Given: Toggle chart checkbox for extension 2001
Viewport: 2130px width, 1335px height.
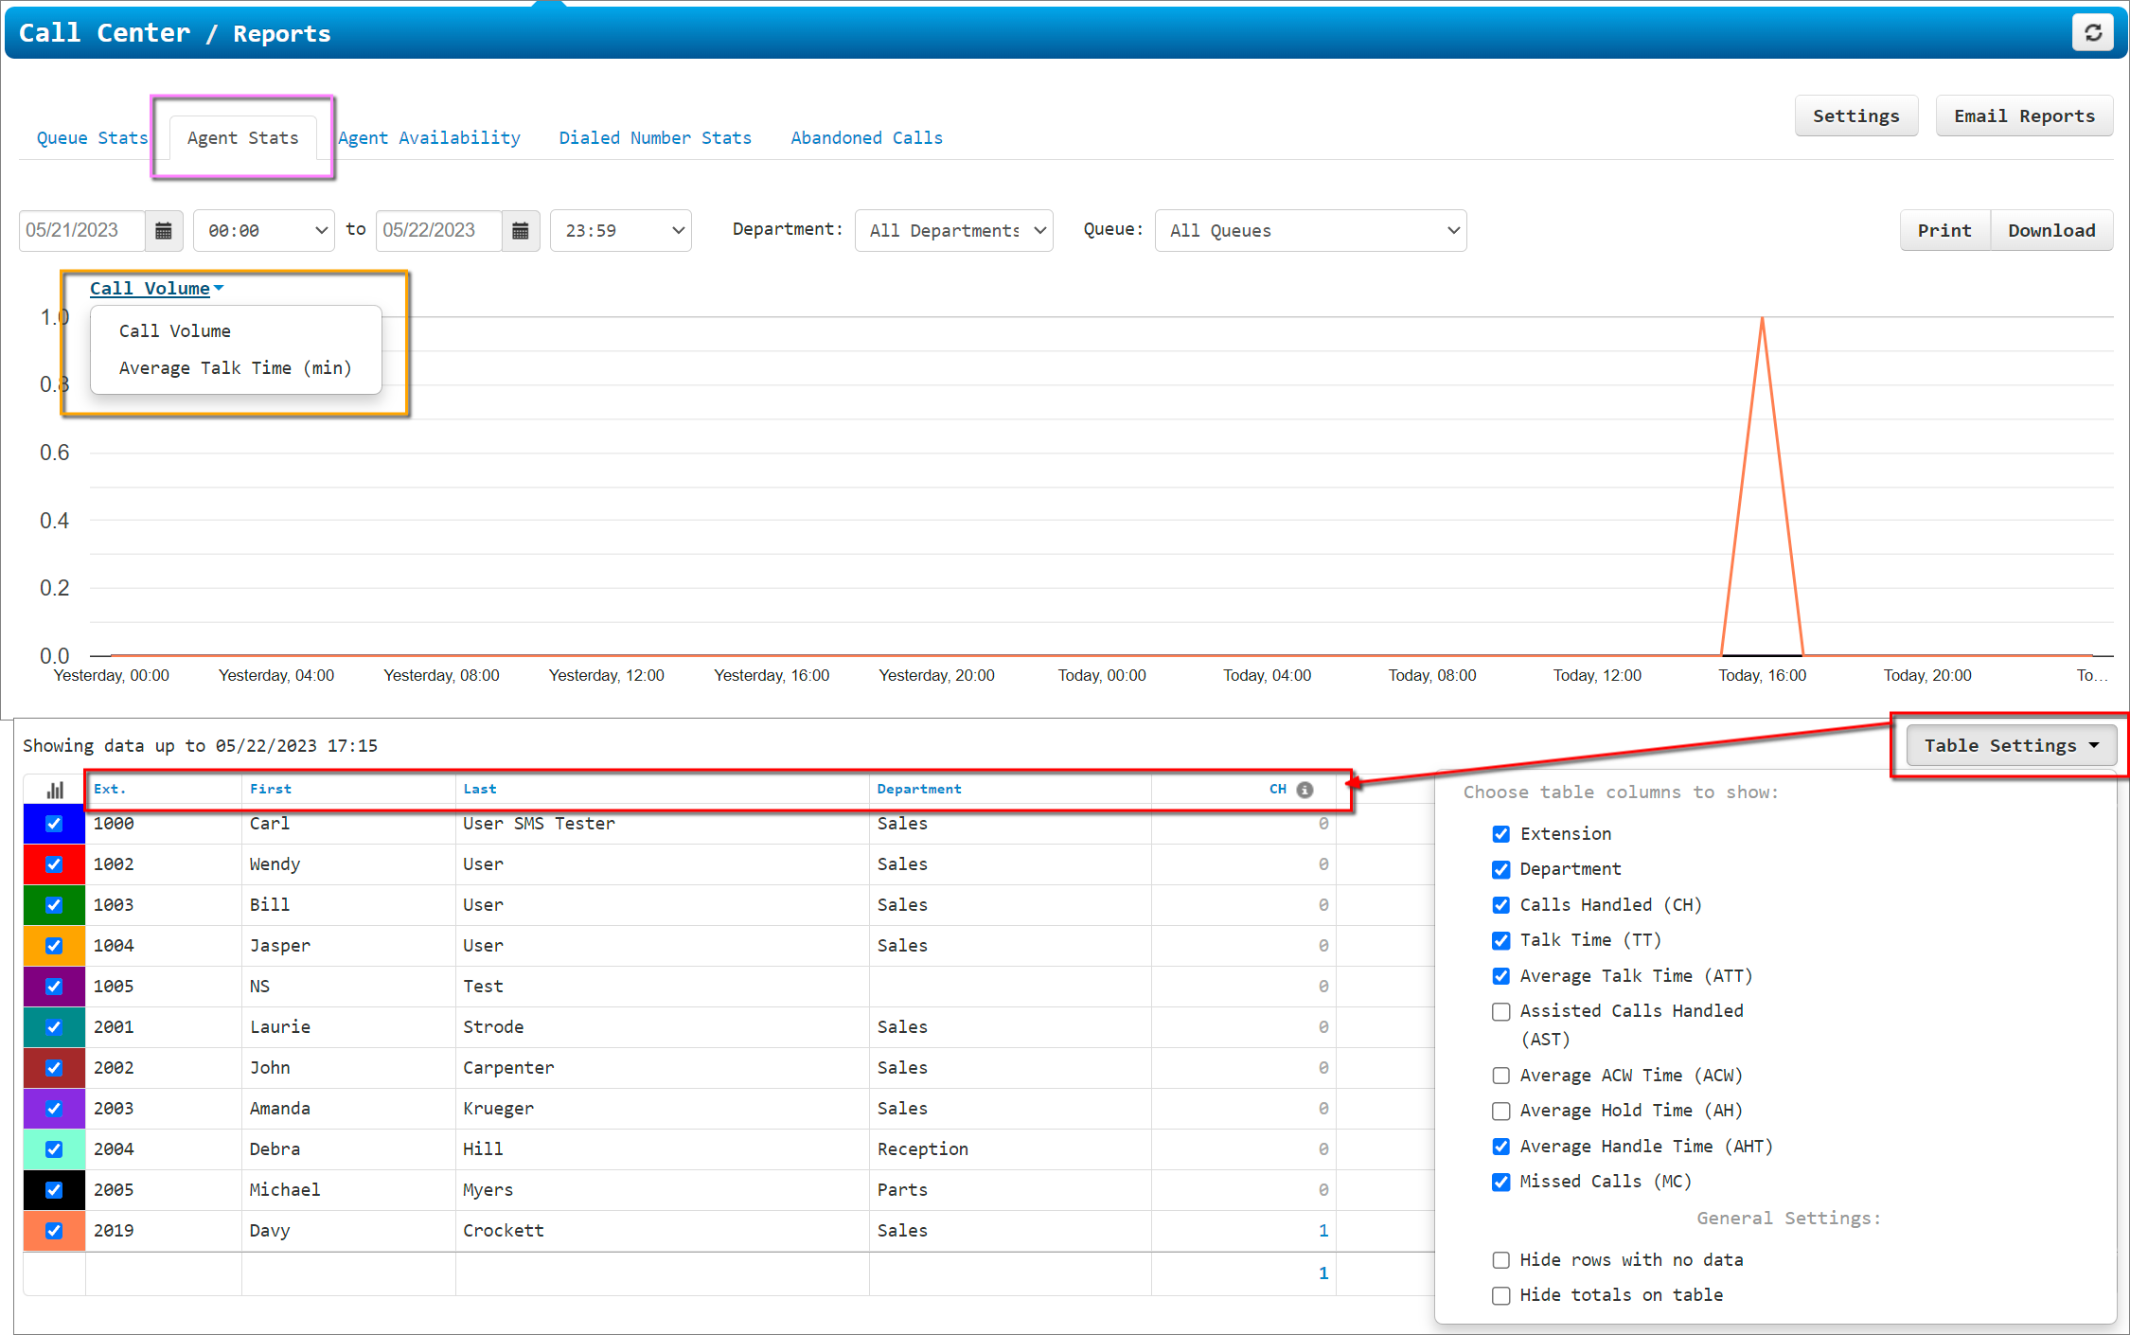Looking at the screenshot, I should pyautogui.click(x=54, y=1027).
